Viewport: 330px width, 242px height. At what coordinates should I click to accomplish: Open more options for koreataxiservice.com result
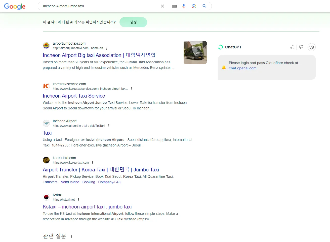[x=132, y=89]
